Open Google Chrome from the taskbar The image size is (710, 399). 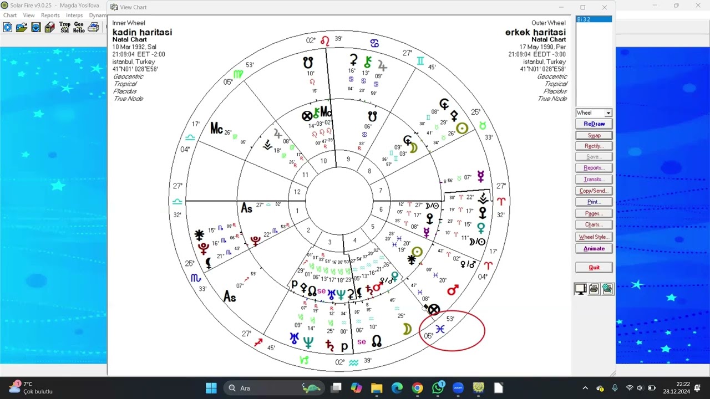click(x=417, y=388)
